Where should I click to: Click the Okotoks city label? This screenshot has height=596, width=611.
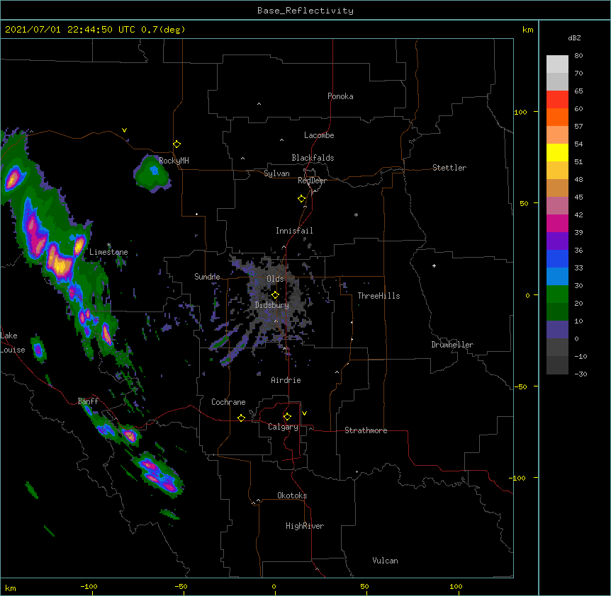tap(292, 495)
